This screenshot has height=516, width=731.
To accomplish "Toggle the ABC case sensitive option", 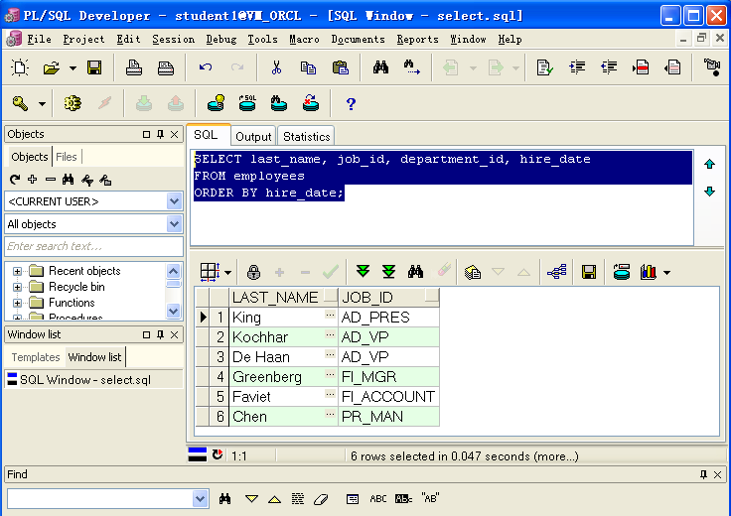I will pyautogui.click(x=378, y=499).
